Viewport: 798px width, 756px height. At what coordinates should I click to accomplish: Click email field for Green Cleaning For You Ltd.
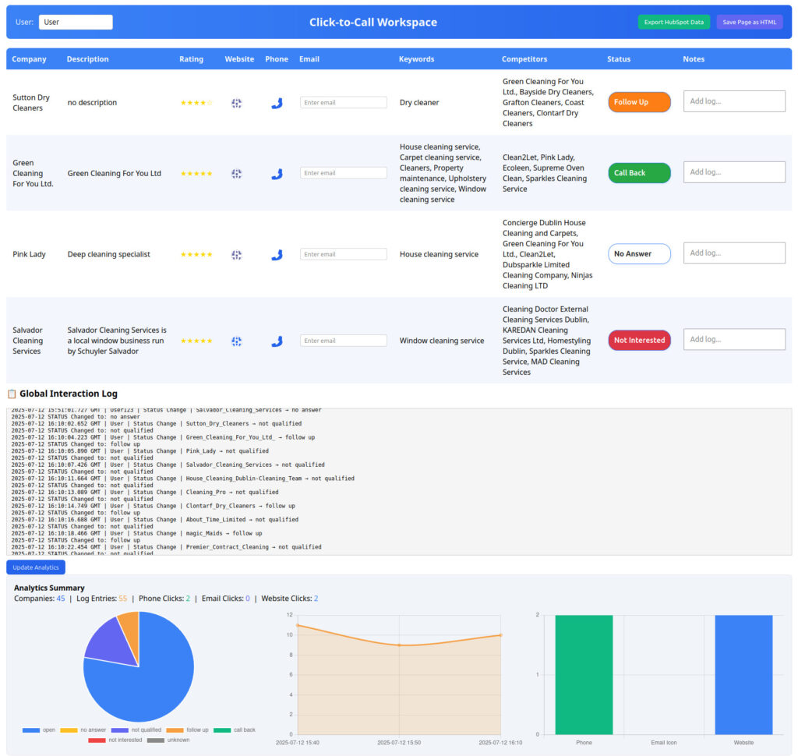(x=344, y=173)
